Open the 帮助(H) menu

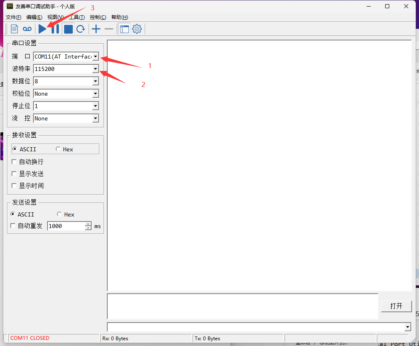(x=120, y=17)
